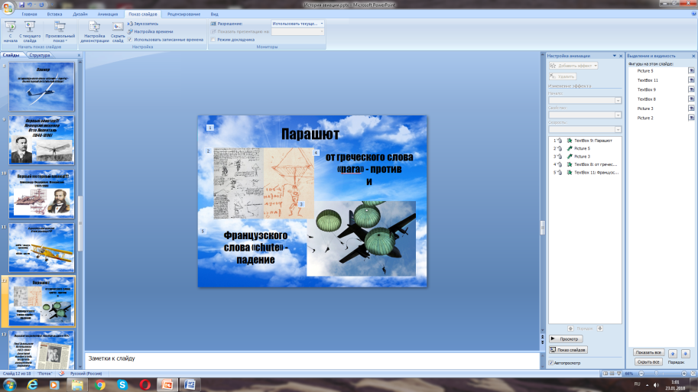Open the resolution dropdown
Image resolution: width=698 pixels, height=392 pixels.
pos(297,24)
